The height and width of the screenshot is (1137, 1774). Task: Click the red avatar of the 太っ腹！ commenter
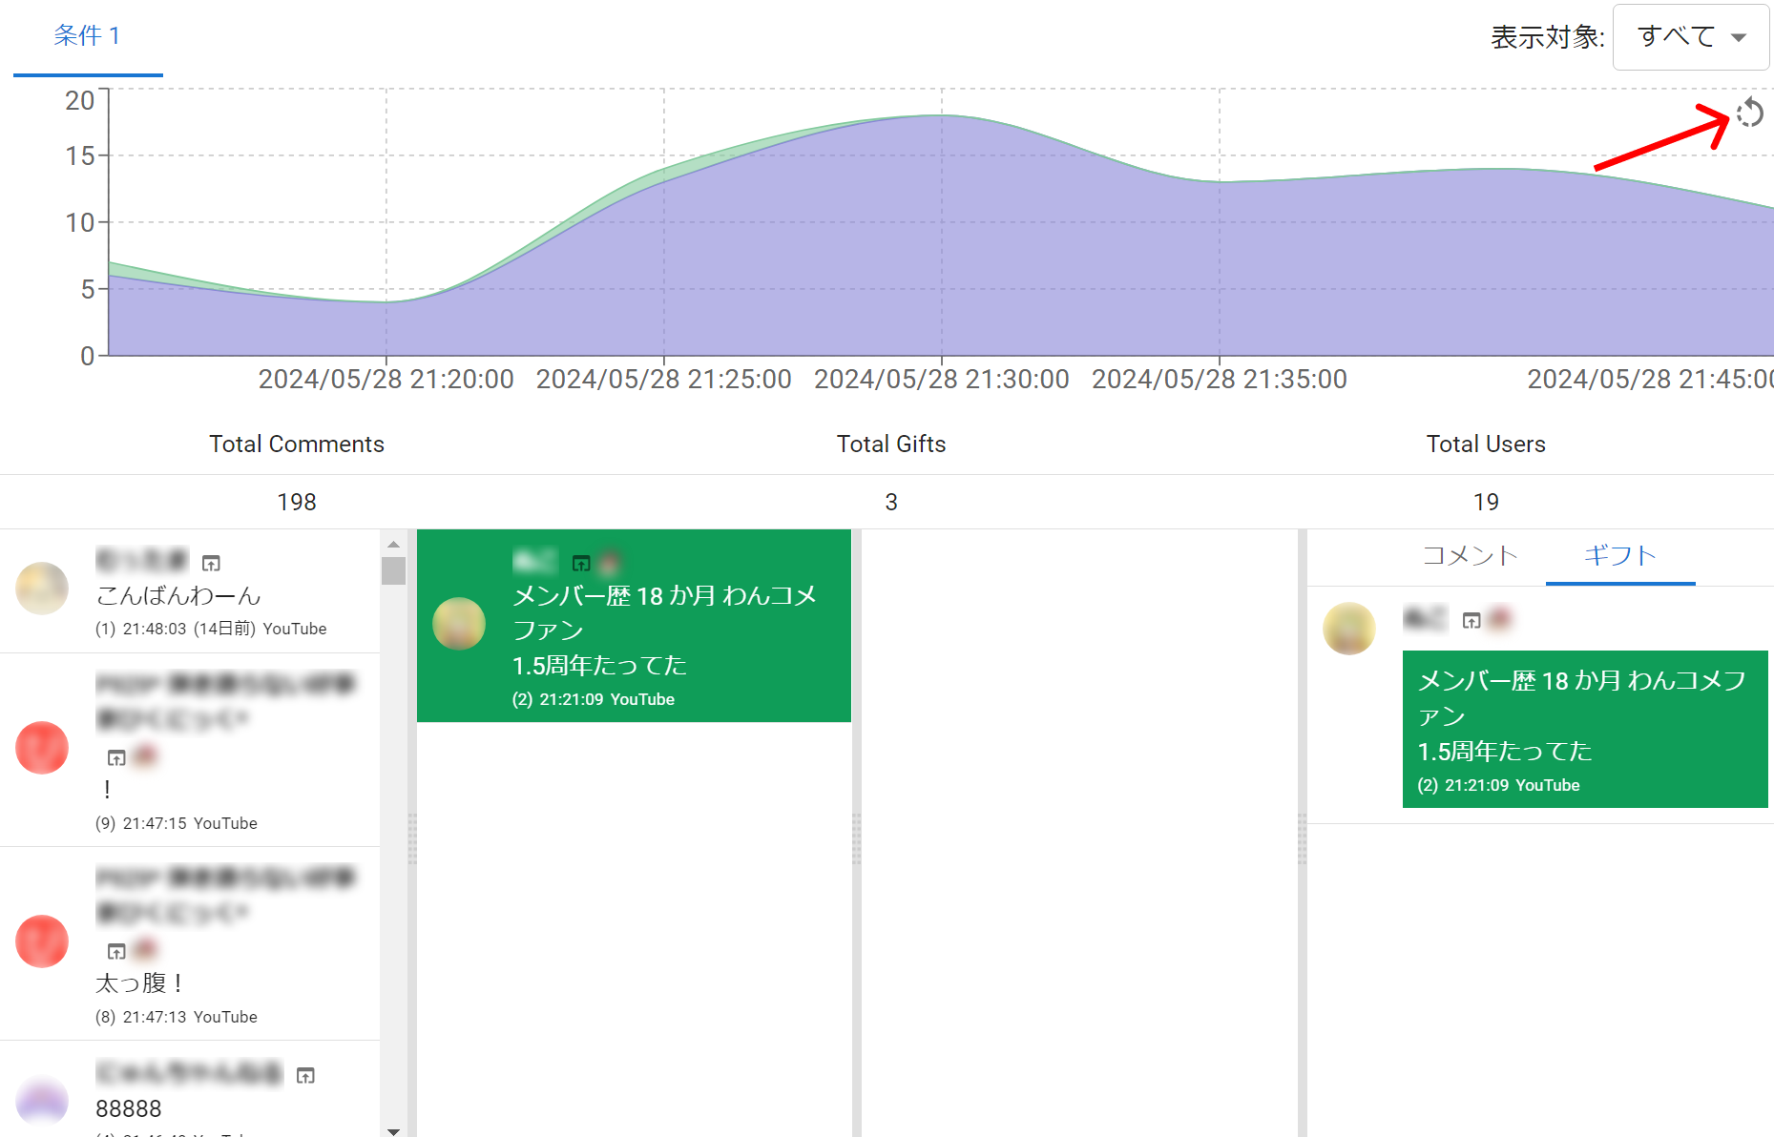(x=42, y=941)
